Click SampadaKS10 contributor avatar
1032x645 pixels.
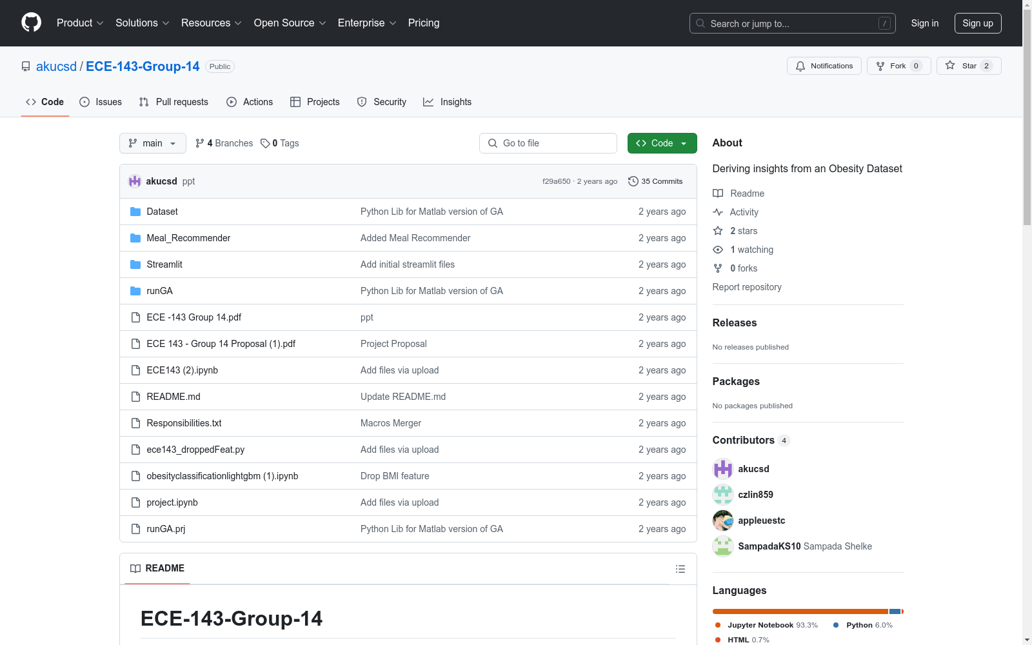723,546
